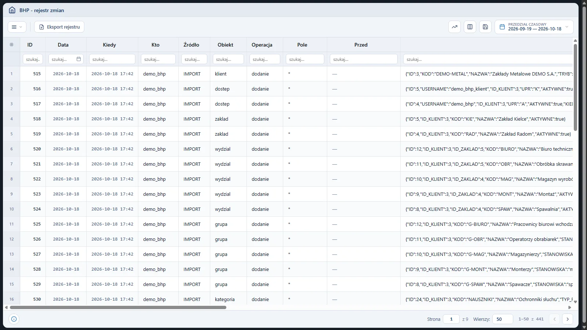587x330 pixels.
Task: Click the page number field
Action: click(451, 319)
